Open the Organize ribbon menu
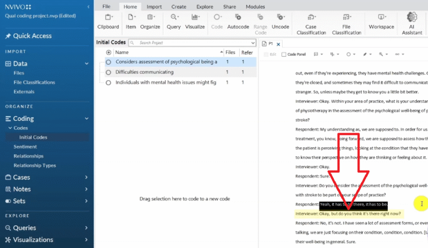The height and width of the screenshot is (248, 428). pos(150,22)
